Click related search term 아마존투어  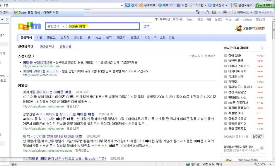point(47,47)
